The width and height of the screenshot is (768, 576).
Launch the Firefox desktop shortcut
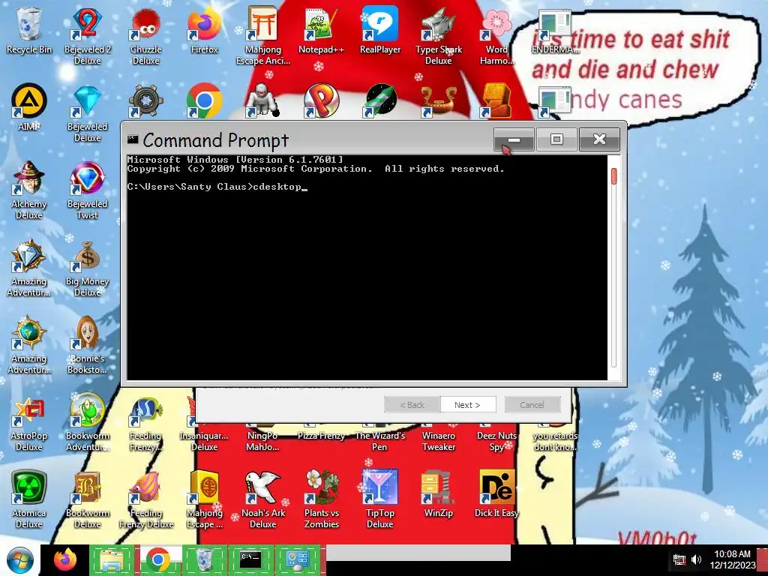coord(204,30)
